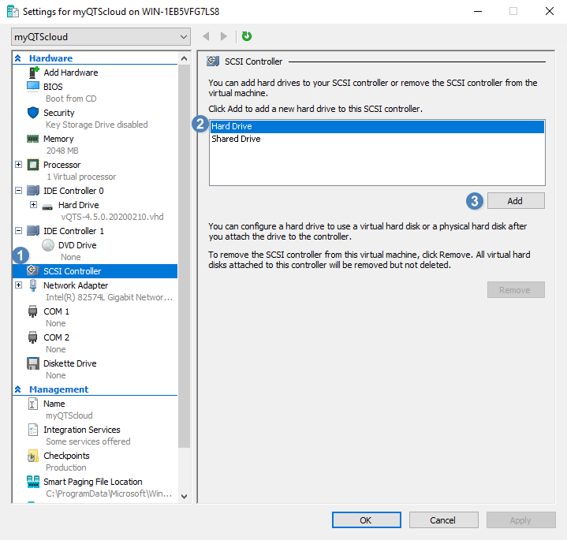Click the '1 Virtual processor' text
The image size is (567, 540).
(x=81, y=177)
